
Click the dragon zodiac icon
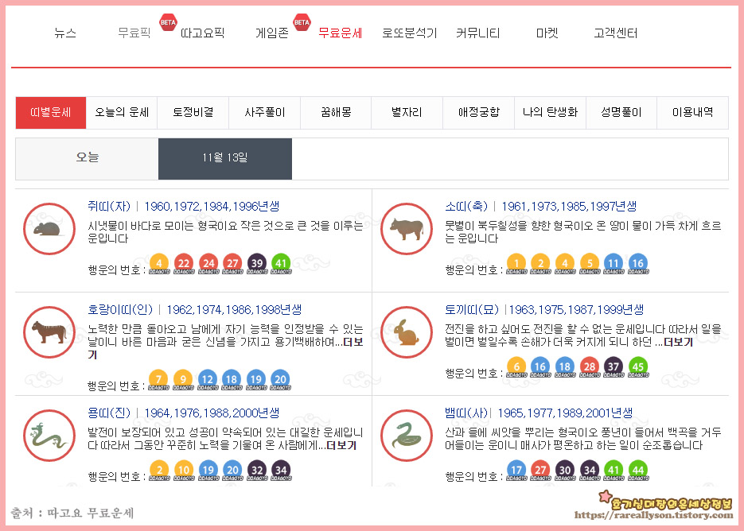coord(49,436)
